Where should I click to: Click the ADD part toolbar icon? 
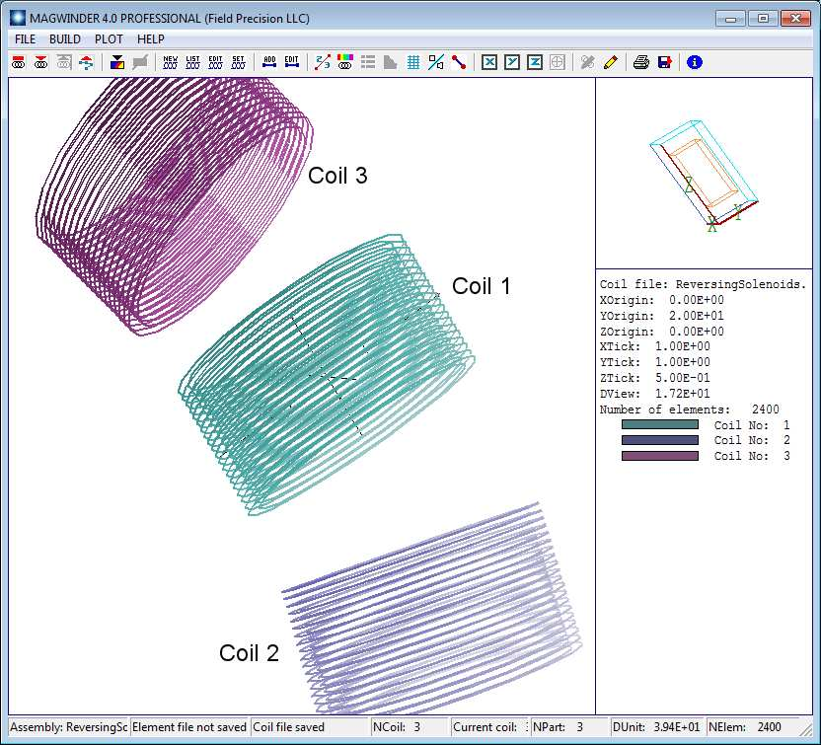coord(269,62)
